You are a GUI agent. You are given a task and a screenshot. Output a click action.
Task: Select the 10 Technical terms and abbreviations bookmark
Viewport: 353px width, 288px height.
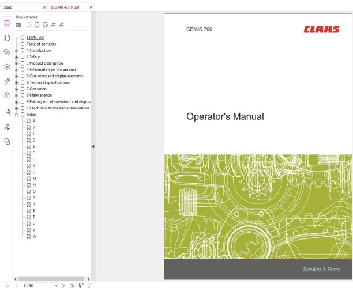(x=58, y=108)
